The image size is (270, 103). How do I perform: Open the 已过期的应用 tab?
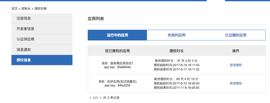coord(236,35)
